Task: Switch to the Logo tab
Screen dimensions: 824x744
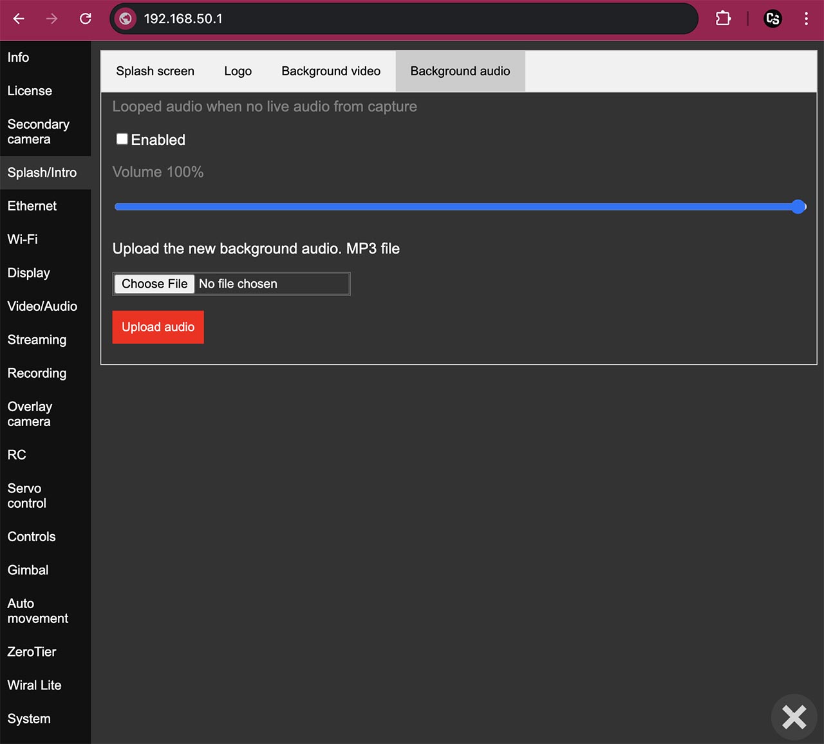Action: (x=238, y=71)
